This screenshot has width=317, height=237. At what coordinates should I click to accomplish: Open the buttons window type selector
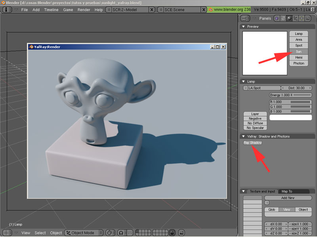click(x=245, y=18)
